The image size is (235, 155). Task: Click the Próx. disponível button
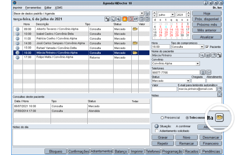[x=207, y=19]
